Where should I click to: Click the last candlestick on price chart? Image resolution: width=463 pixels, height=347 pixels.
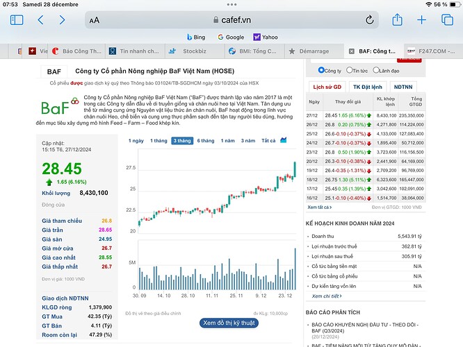pyautogui.click(x=294, y=169)
